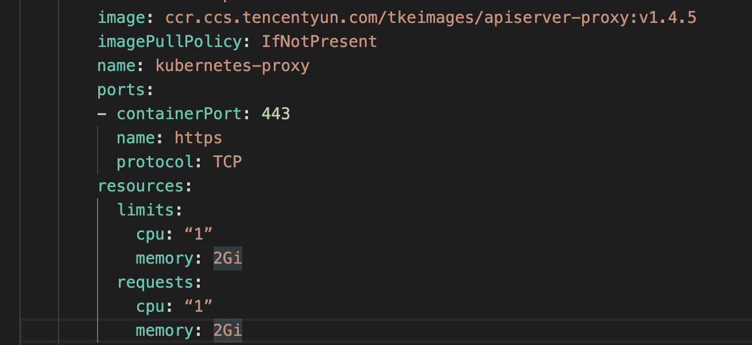Click the protocol key
Viewport: 752px width, 345px height.
coord(154,162)
